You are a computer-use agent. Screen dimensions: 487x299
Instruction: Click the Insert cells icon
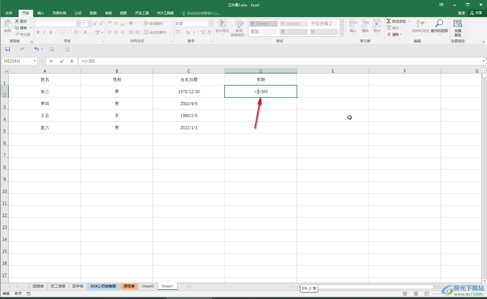coord(353,24)
